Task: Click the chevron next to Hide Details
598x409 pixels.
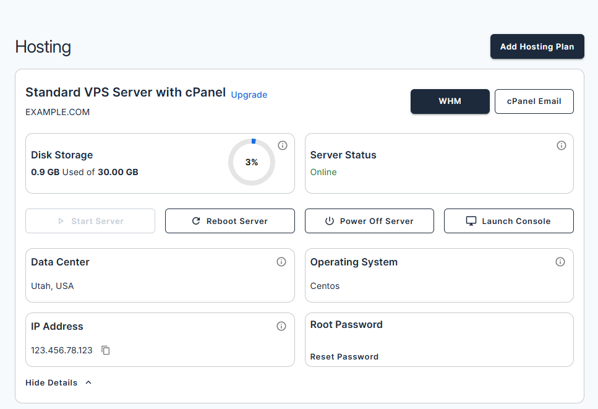Action: (x=87, y=382)
